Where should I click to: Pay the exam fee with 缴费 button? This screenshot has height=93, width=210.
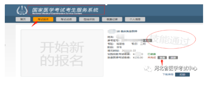[x=162, y=58]
